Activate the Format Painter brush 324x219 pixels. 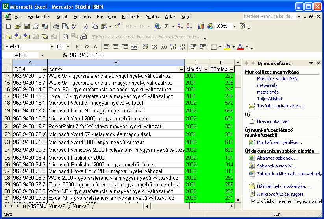point(117,26)
